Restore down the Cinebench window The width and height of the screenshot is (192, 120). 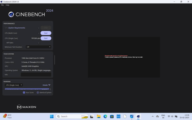click(181, 2)
